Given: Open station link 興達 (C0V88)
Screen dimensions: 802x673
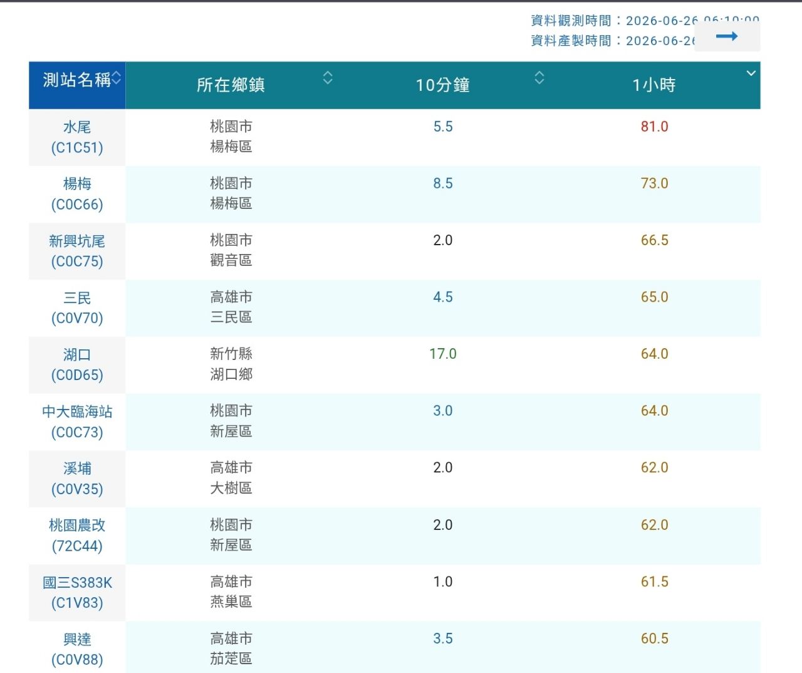Looking at the screenshot, I should (77, 649).
